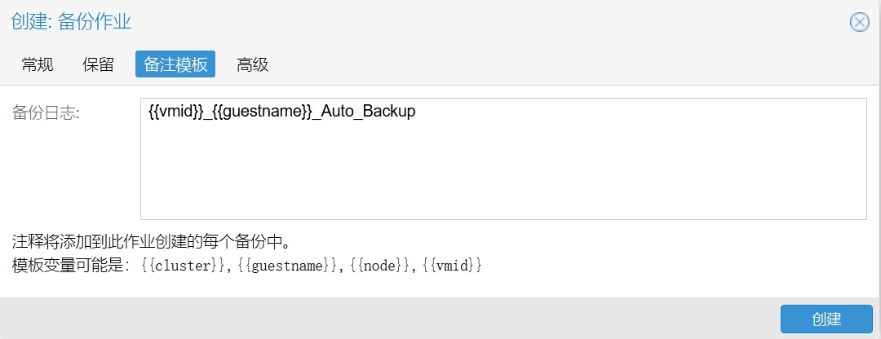The height and width of the screenshot is (339, 881).
Task: Click the {{cluster}} variable hint
Action: point(184,265)
